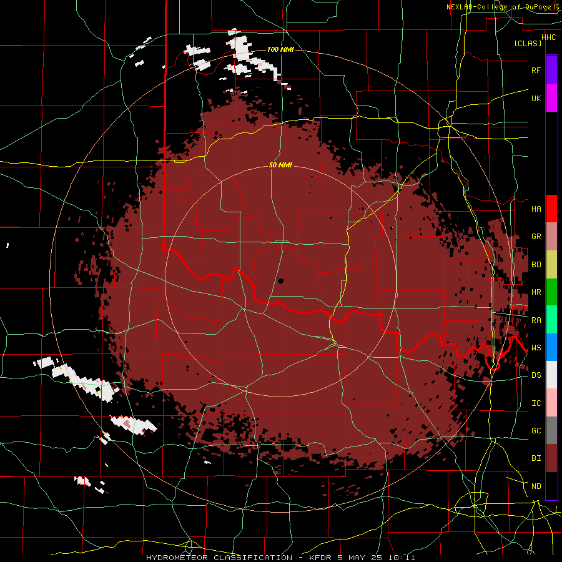Click the Hydrometeor Classification KFDR title text
This screenshot has width=562, height=562.
click(280, 558)
